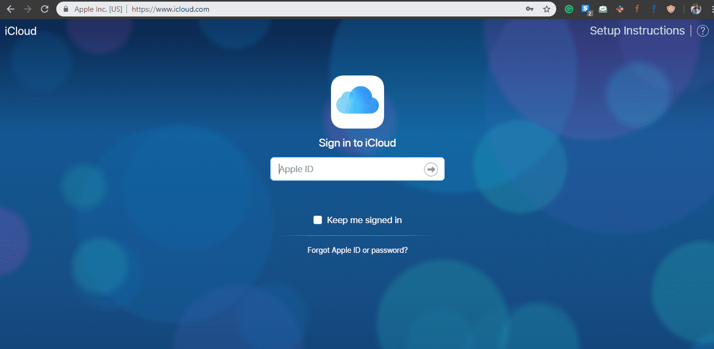Image resolution: width=714 pixels, height=349 pixels.
Task: Click the blue S extension with badge 2
Action: tap(586, 9)
